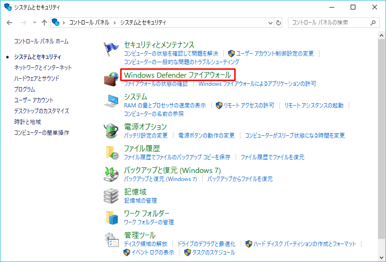This screenshot has height=262, width=386.
Task: Click the 電源オプション battery icon
Action: point(111,130)
